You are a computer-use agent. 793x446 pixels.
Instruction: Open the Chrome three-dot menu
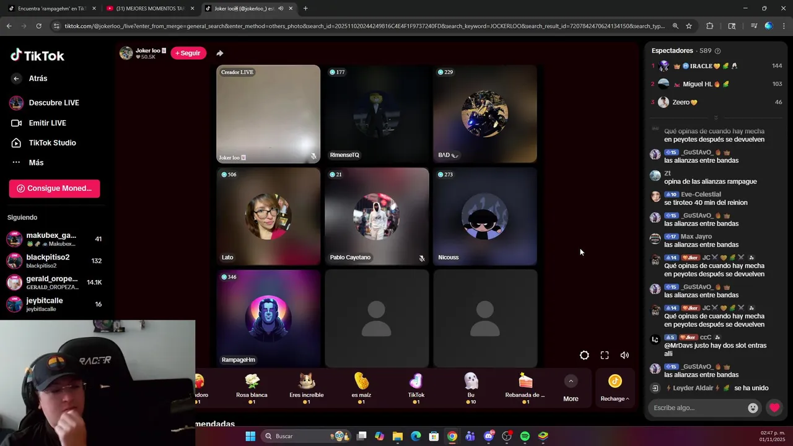pyautogui.click(x=784, y=26)
